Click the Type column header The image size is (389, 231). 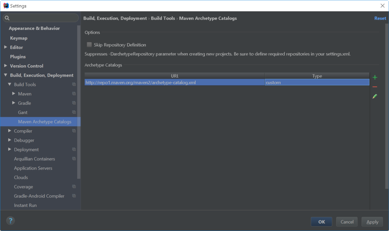[317, 76]
